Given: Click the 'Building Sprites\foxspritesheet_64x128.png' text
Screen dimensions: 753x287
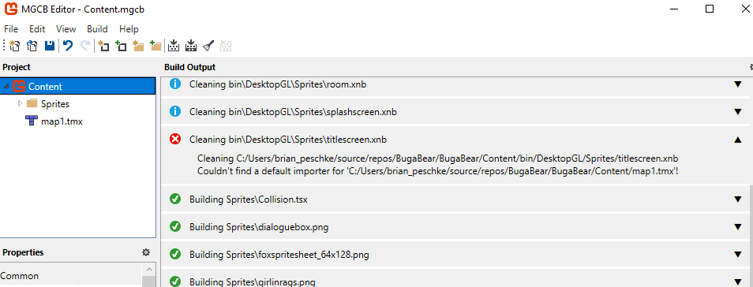Looking at the screenshot, I should point(279,255).
